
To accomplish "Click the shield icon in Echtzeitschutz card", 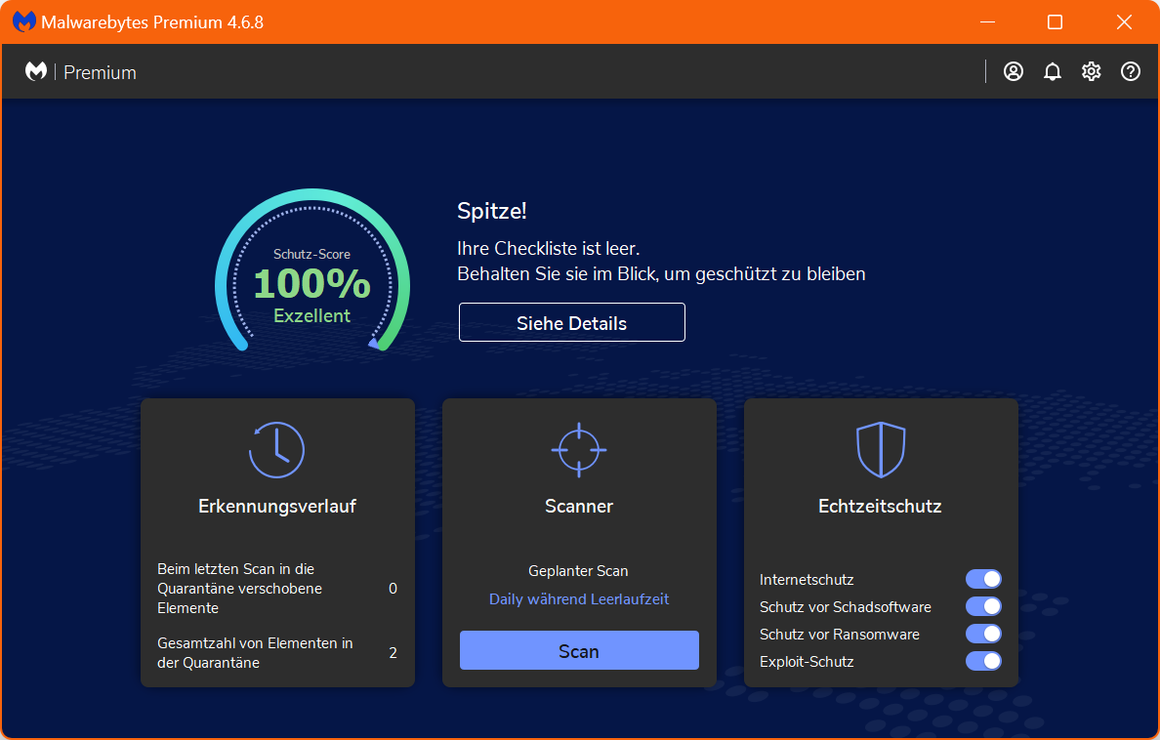I will coord(881,450).
